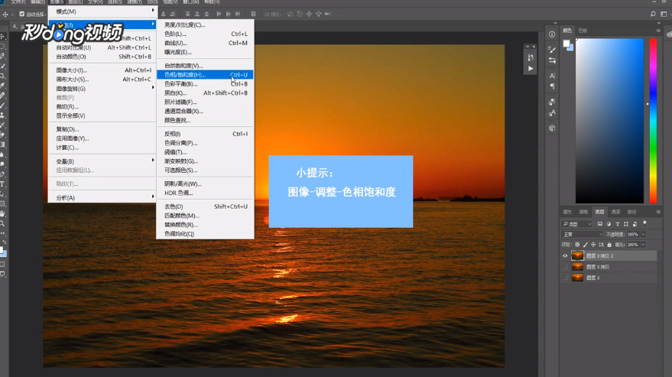Viewport: 672px width, 377px height.
Task: Open the workspace layout switcher icon
Action: click(664, 14)
